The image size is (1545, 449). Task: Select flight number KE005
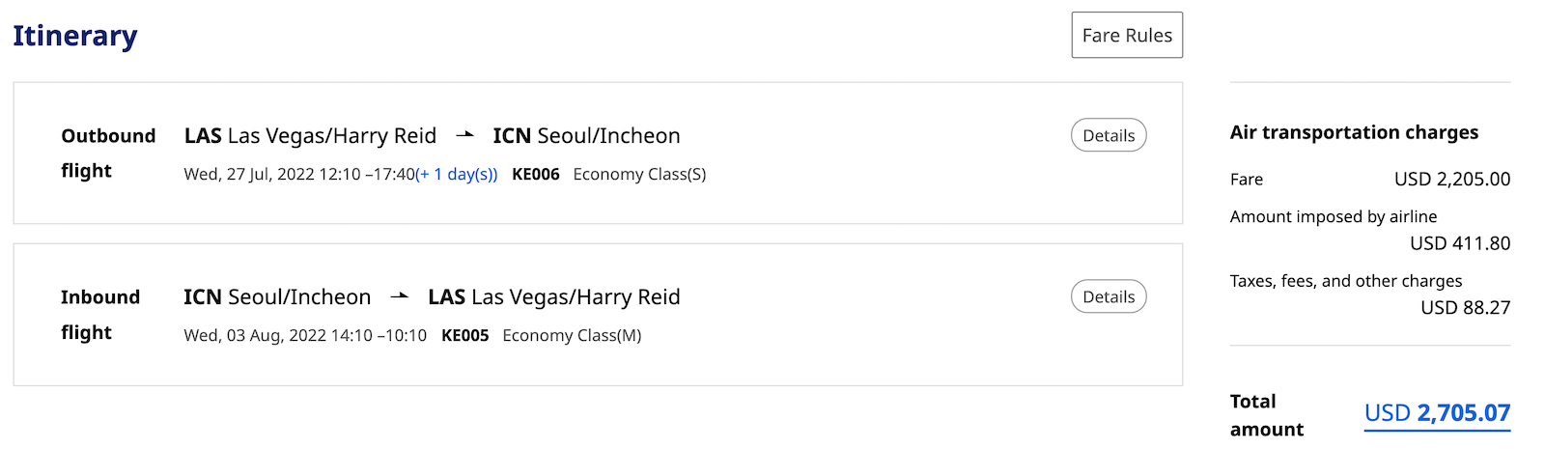[x=465, y=336]
